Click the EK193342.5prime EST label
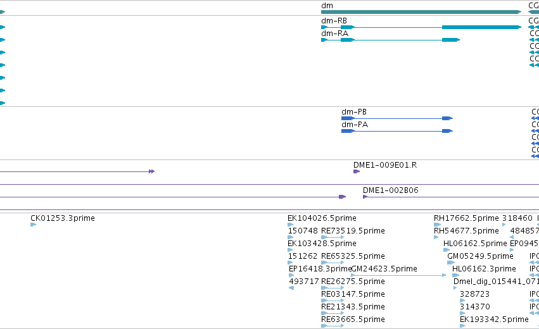The image size is (539, 329). point(494,320)
